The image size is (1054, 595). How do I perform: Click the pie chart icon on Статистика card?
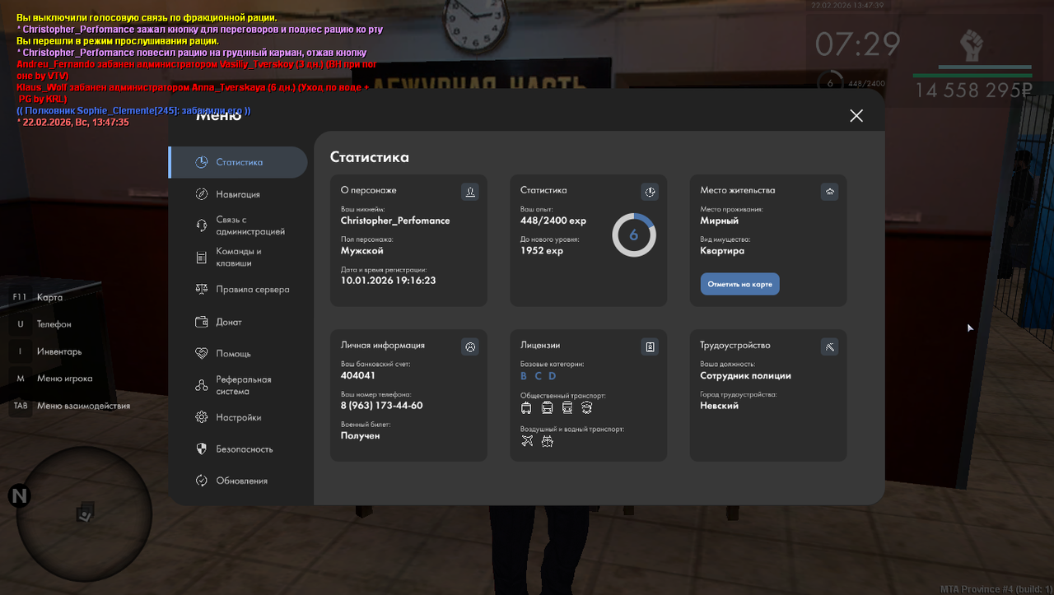coord(650,192)
